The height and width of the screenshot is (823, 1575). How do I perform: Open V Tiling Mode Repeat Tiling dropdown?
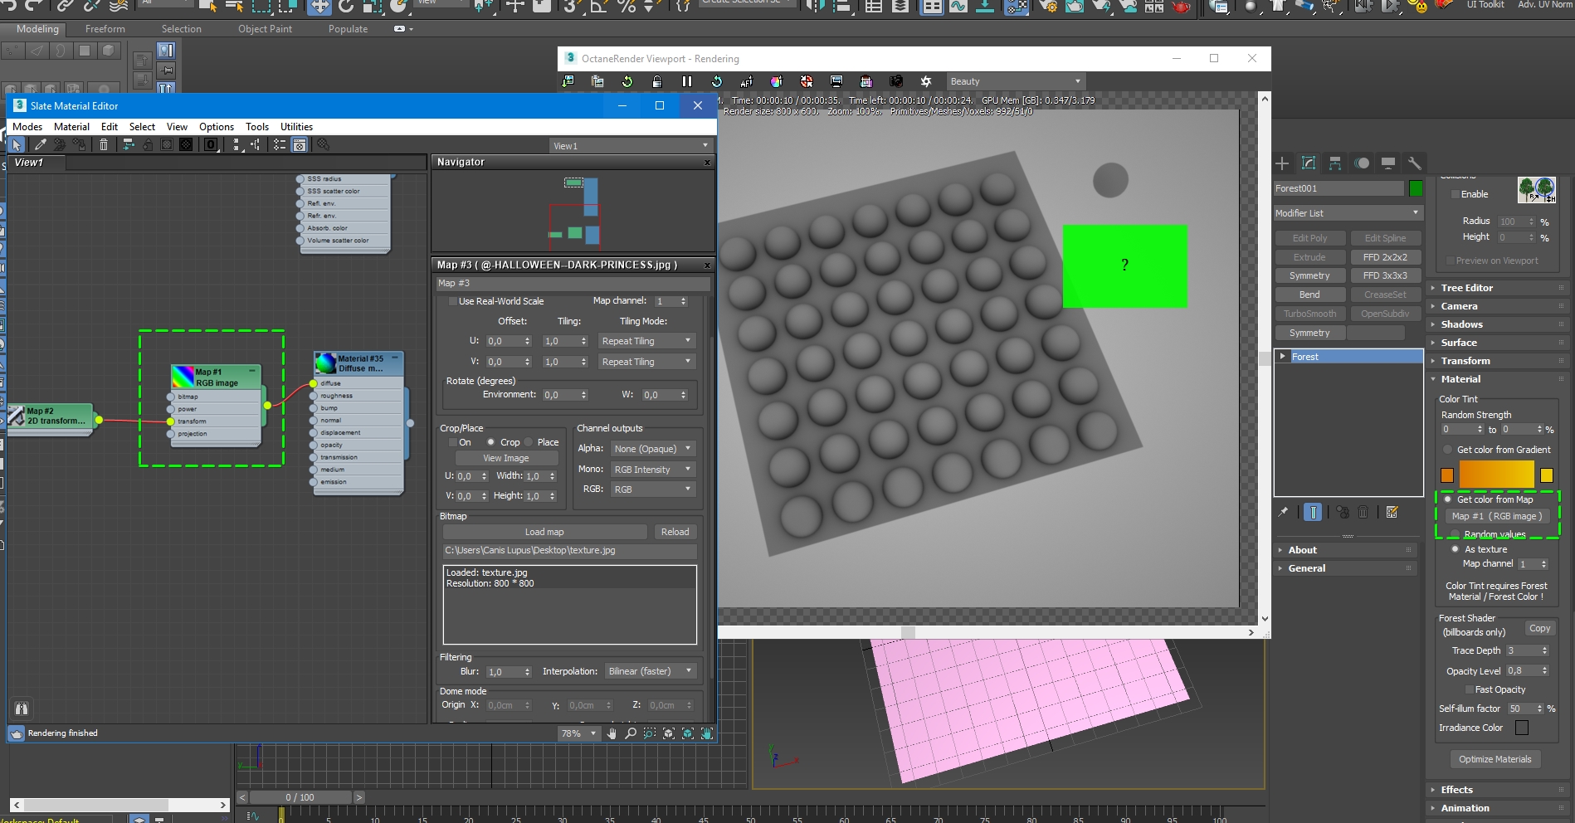[646, 362]
